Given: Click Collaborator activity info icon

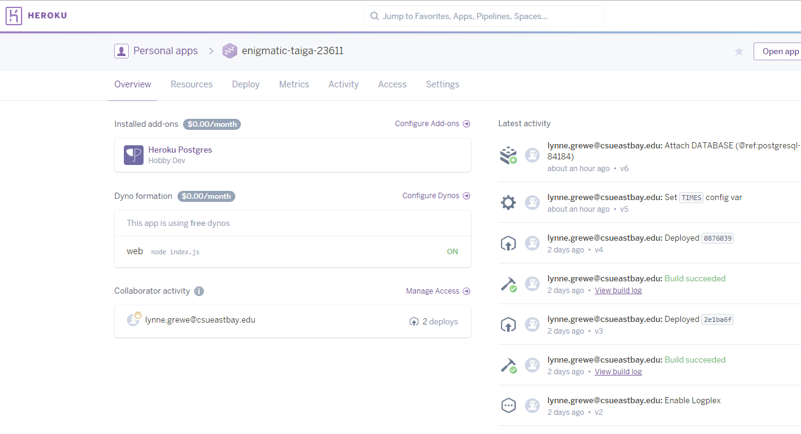Looking at the screenshot, I should point(199,291).
